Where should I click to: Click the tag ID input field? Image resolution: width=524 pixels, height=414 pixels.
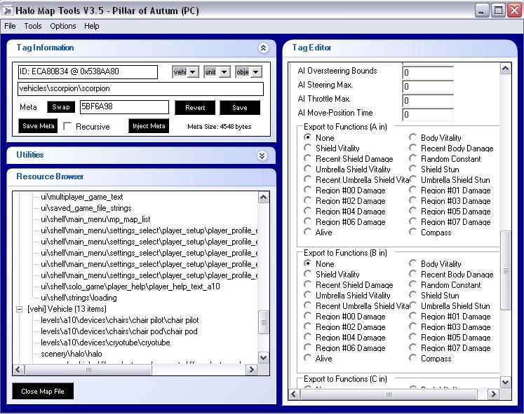[x=88, y=71]
